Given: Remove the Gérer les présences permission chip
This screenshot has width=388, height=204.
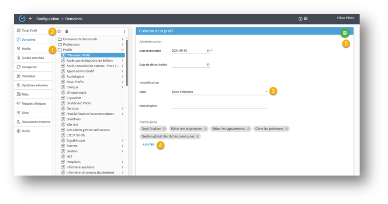Looking at the screenshot, I should pyautogui.click(x=286, y=129).
